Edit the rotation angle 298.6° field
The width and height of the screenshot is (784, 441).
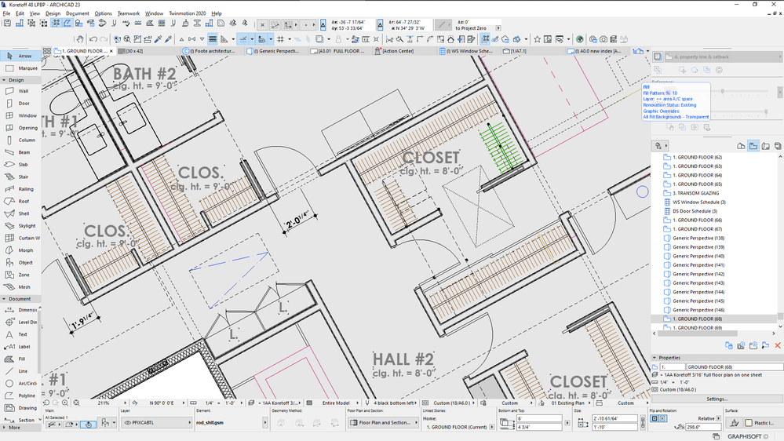click(x=703, y=427)
